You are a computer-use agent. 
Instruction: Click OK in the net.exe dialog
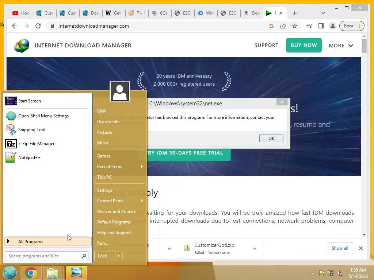(271, 138)
